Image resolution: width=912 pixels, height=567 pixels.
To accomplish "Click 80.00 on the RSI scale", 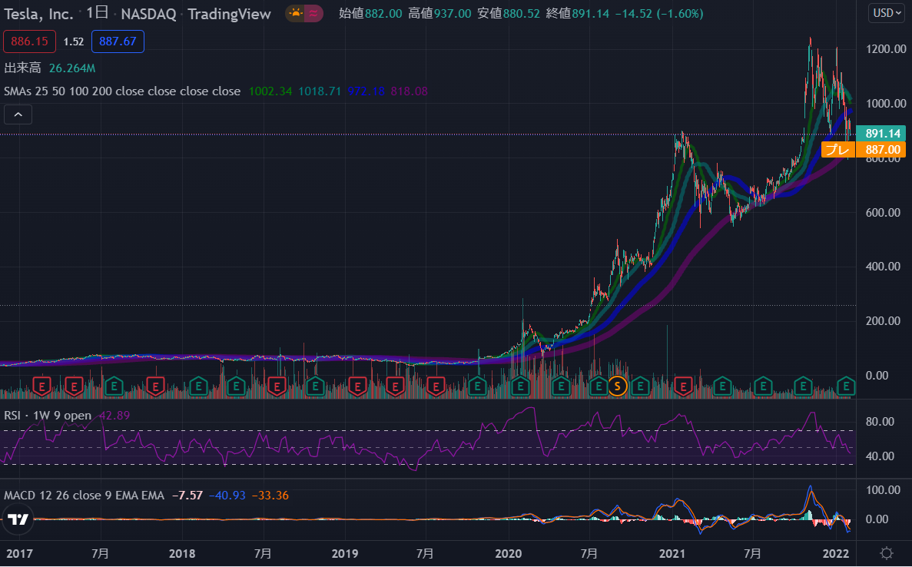I will coord(880,422).
